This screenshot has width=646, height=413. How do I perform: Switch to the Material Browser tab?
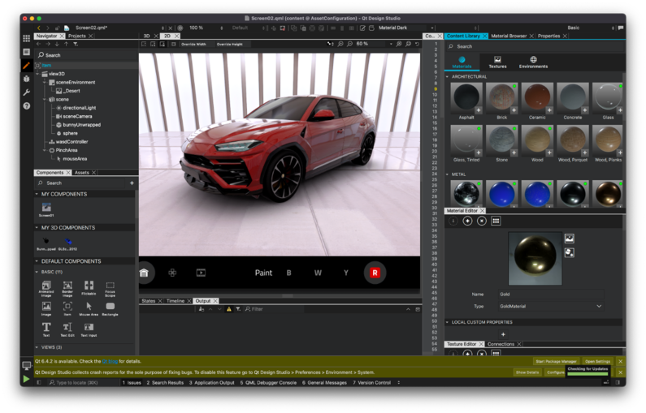(509, 37)
